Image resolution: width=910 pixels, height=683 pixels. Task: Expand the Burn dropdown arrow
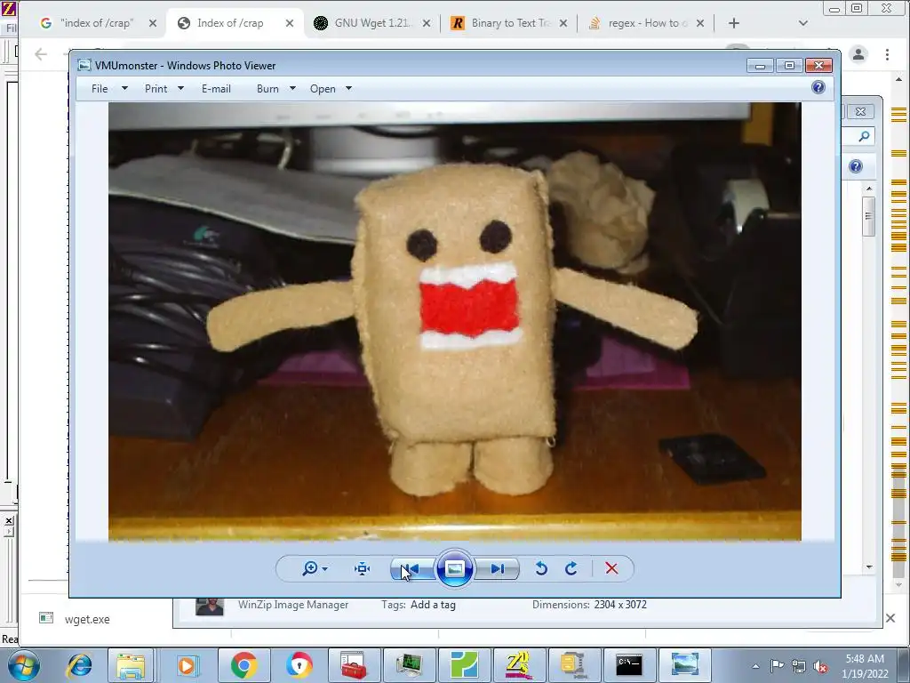tap(292, 89)
